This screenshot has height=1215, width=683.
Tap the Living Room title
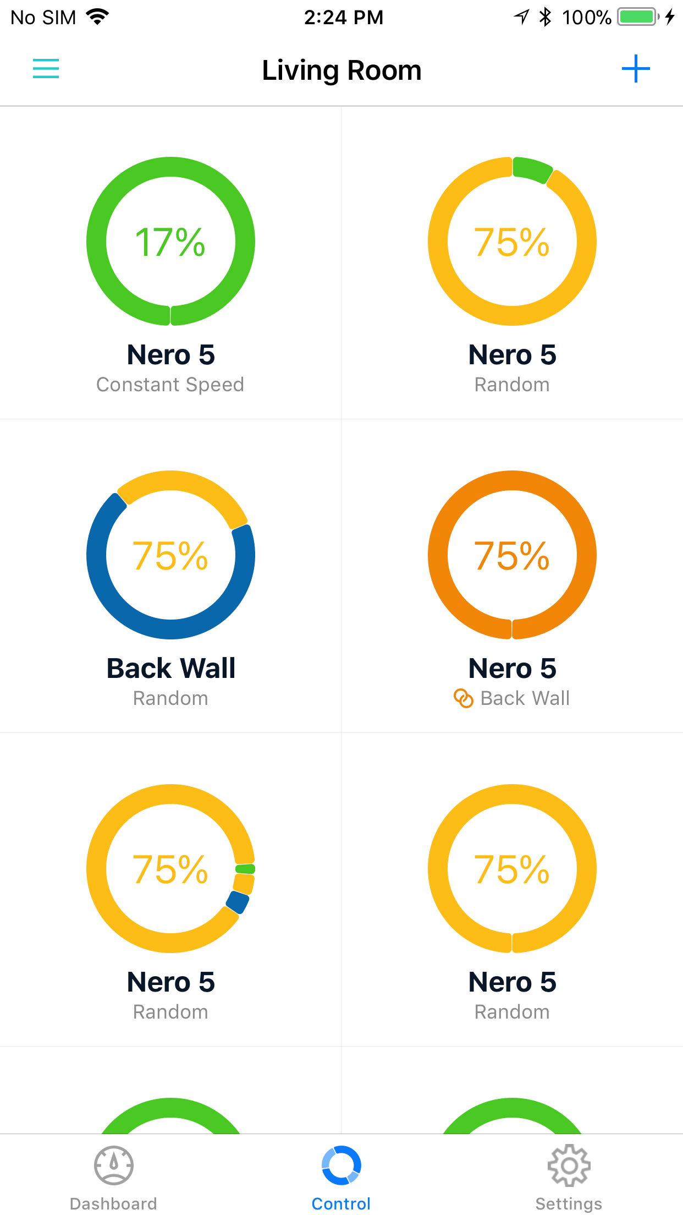tap(341, 70)
